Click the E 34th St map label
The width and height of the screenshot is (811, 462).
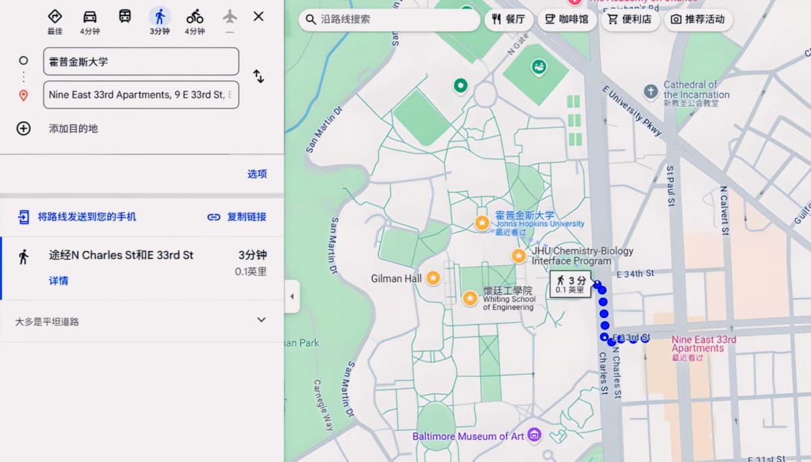pyautogui.click(x=636, y=274)
